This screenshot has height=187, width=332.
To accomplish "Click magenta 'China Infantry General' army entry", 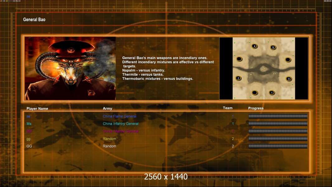I will click(121, 131).
